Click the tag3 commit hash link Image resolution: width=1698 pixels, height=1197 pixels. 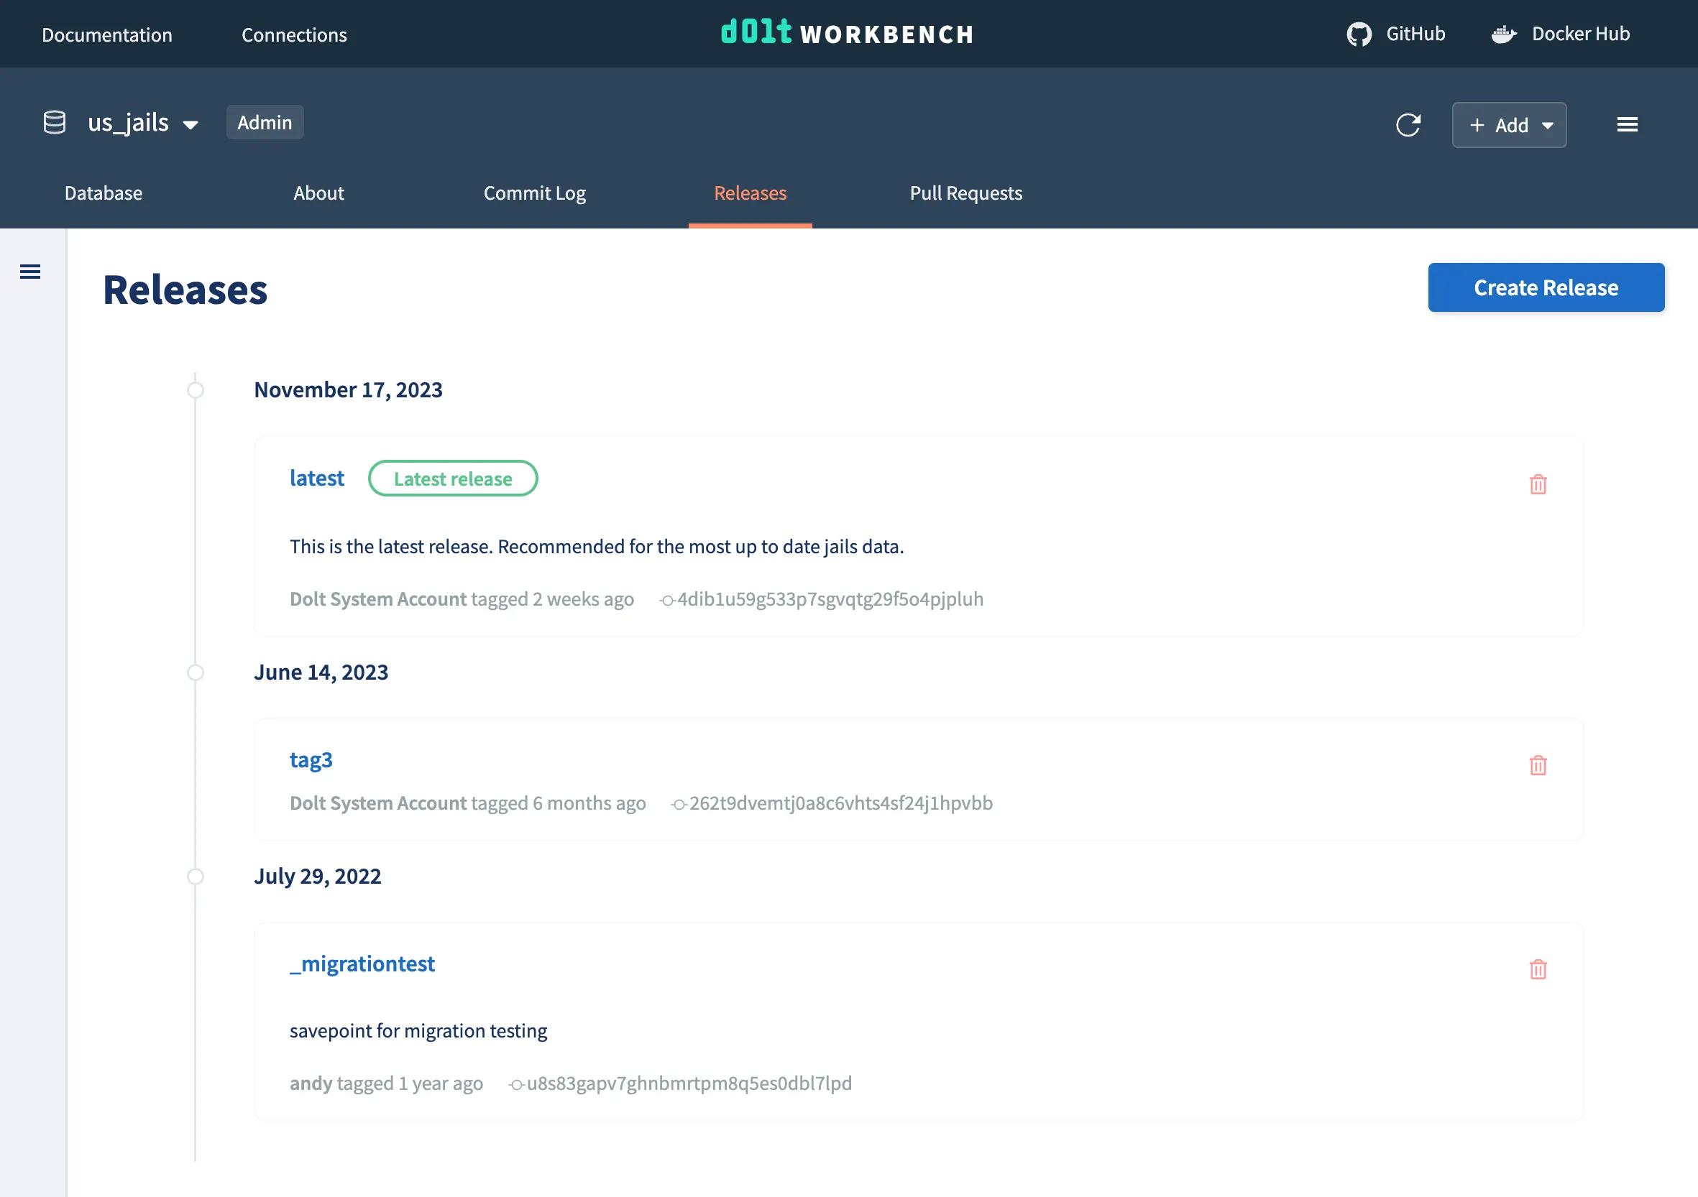coord(840,803)
